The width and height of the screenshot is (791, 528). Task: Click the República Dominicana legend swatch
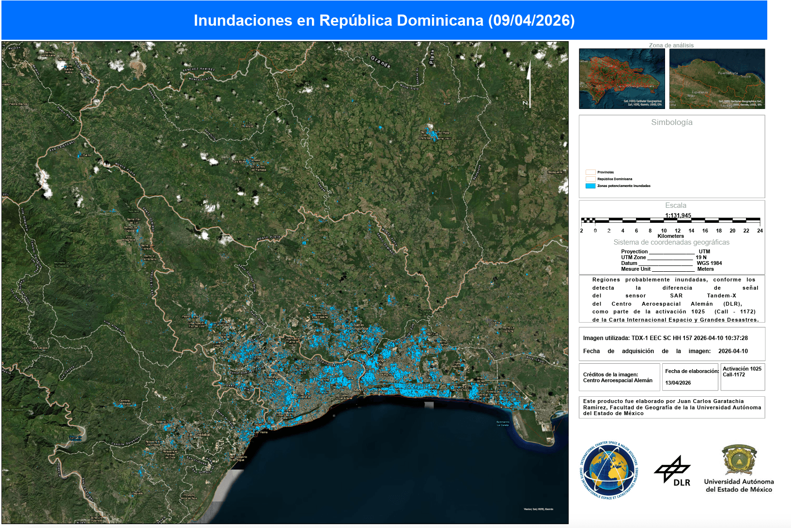590,179
